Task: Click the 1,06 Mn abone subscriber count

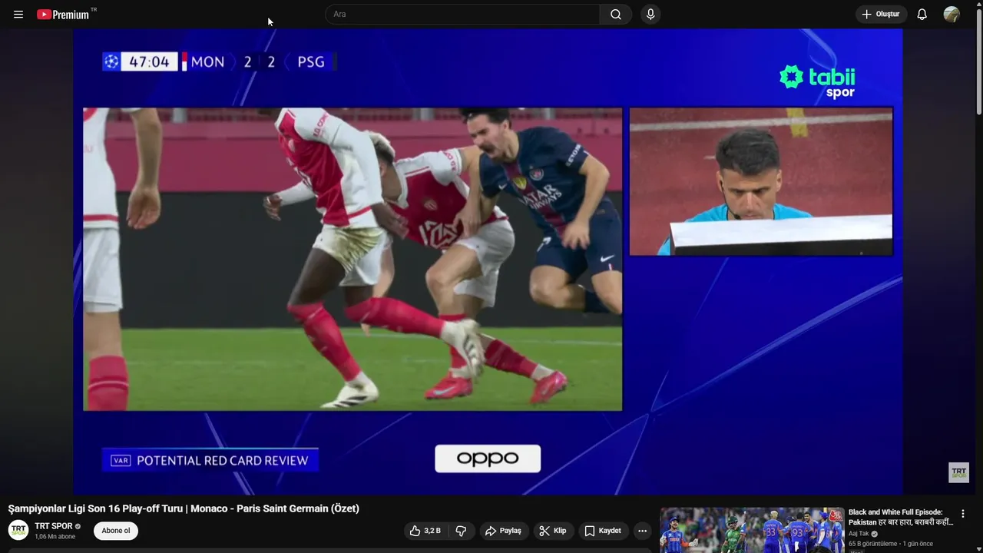Action: [55, 537]
